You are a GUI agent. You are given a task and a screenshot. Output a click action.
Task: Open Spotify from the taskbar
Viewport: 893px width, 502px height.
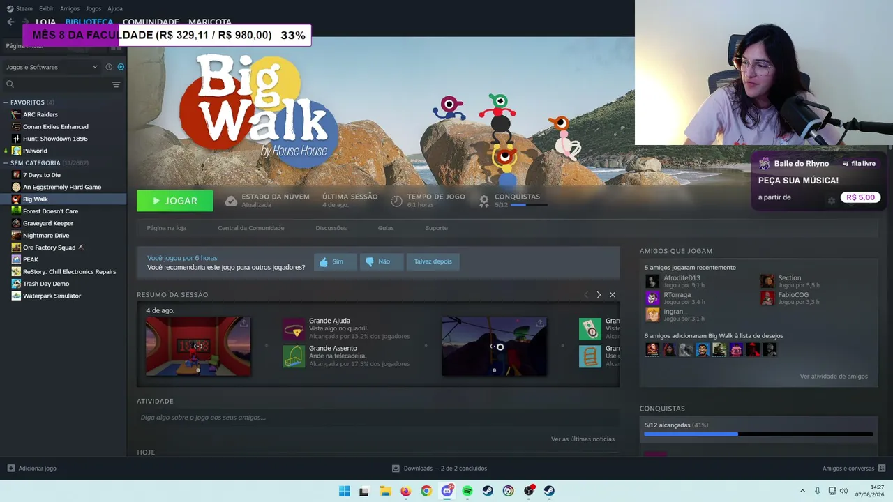point(467,491)
